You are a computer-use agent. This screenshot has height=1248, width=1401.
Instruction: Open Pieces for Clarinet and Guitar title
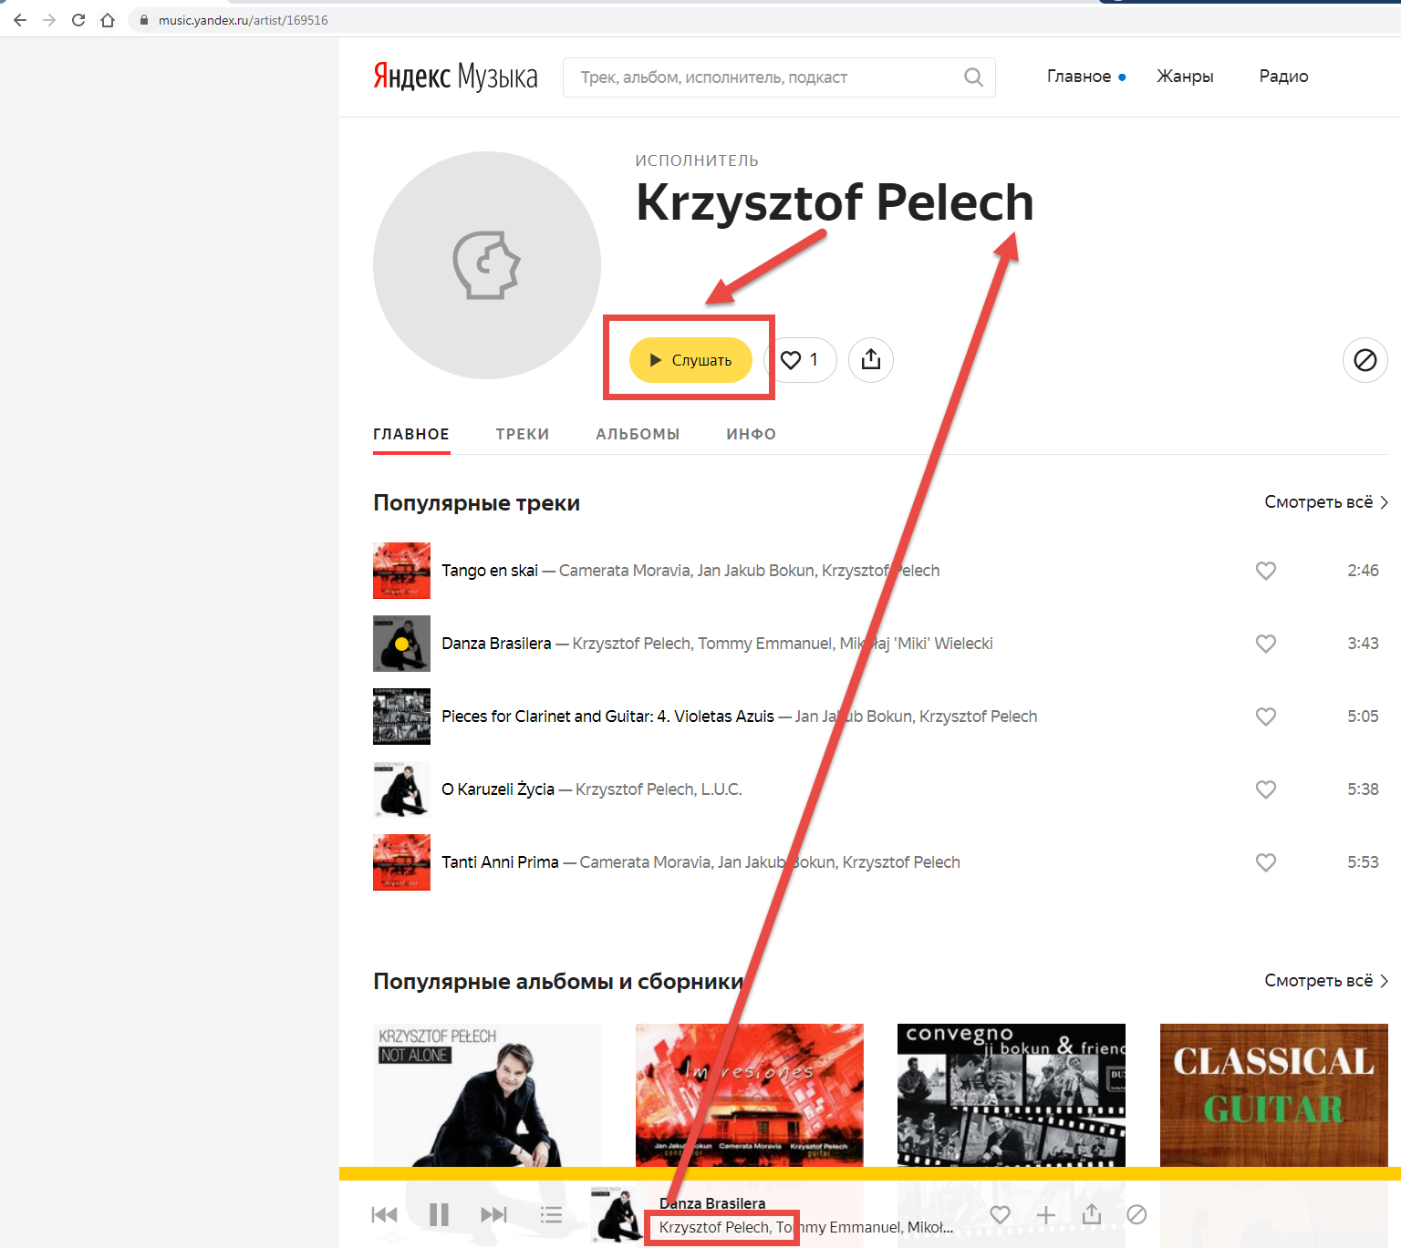point(607,717)
